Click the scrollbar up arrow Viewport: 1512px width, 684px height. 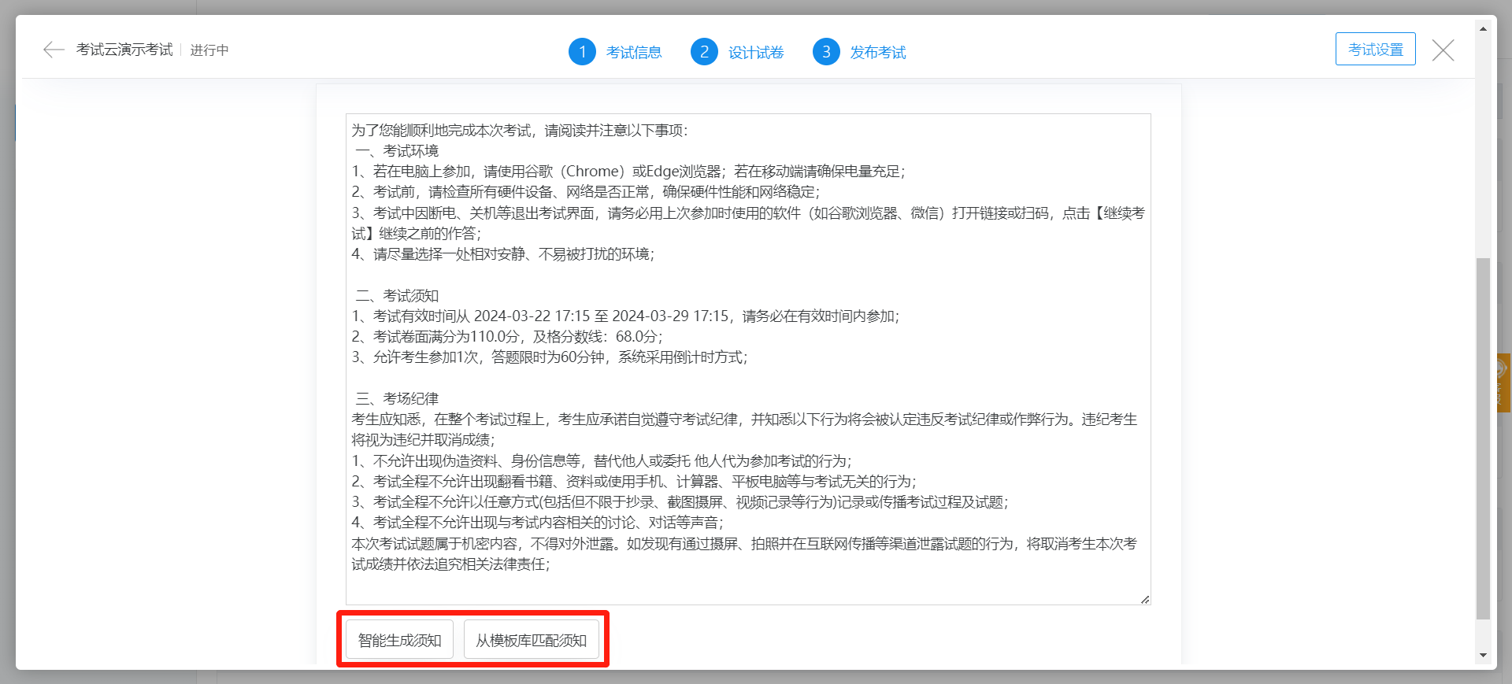point(1483,29)
